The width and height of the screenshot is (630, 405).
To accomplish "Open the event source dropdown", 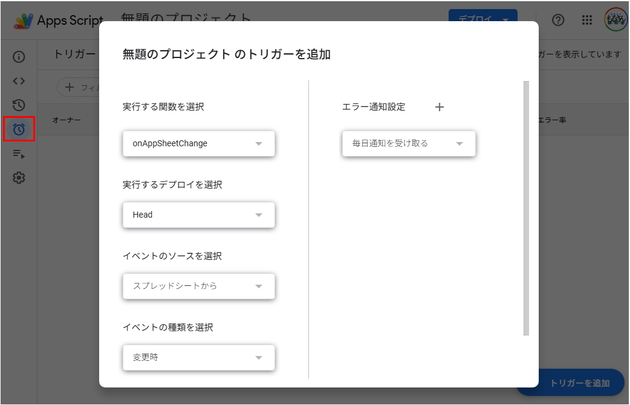I will coord(198,286).
